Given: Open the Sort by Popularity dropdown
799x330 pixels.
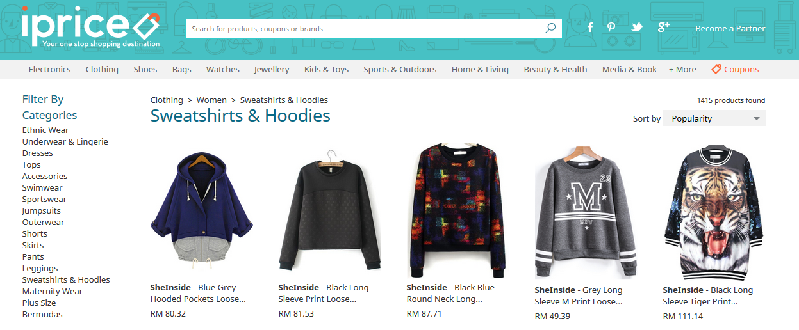Looking at the screenshot, I should tap(714, 118).
